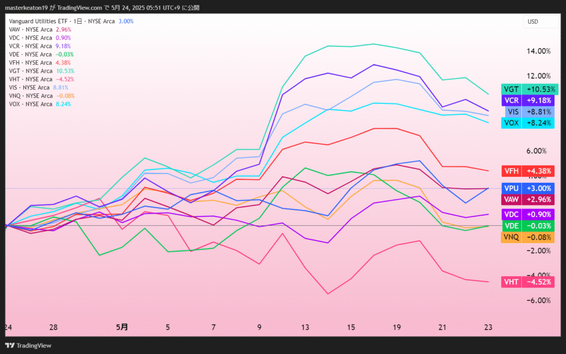Click the VHT · NYSE Arca legend row
The height and width of the screenshot is (354, 566).
[x=41, y=80]
